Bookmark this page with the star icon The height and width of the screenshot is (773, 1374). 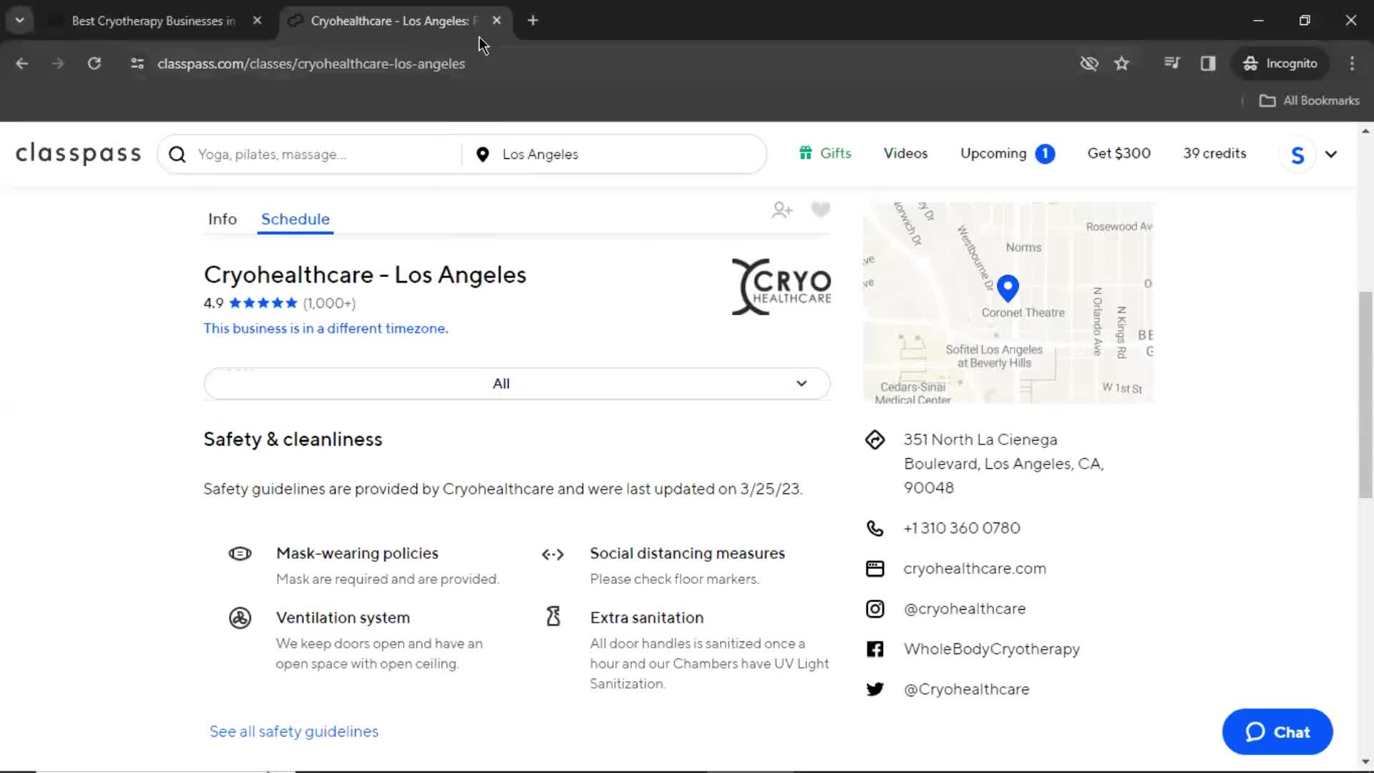(x=1121, y=64)
